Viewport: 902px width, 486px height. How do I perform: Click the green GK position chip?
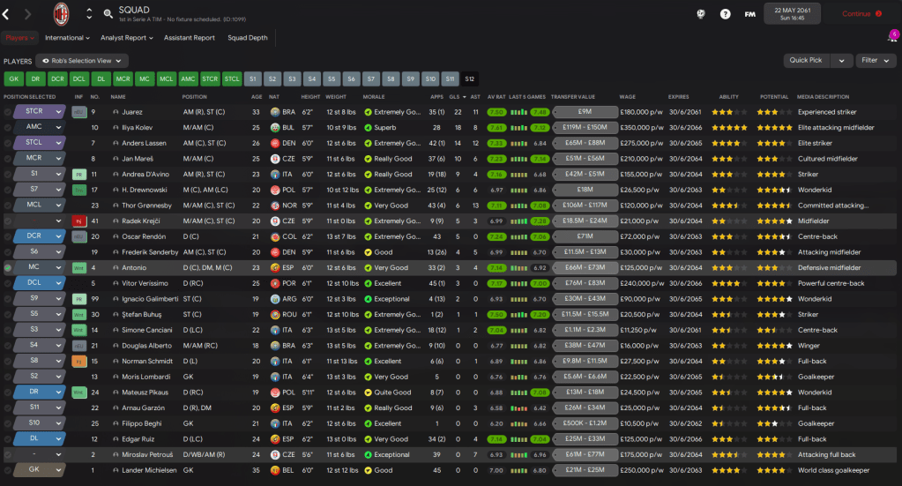[x=12, y=79]
